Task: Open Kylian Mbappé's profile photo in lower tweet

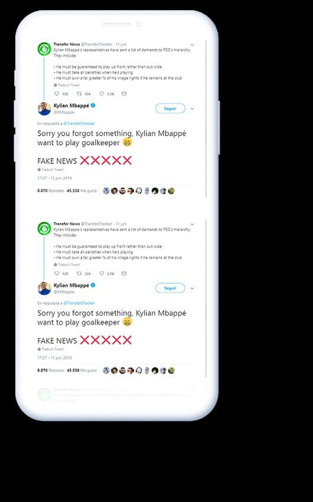Action: 44,288
